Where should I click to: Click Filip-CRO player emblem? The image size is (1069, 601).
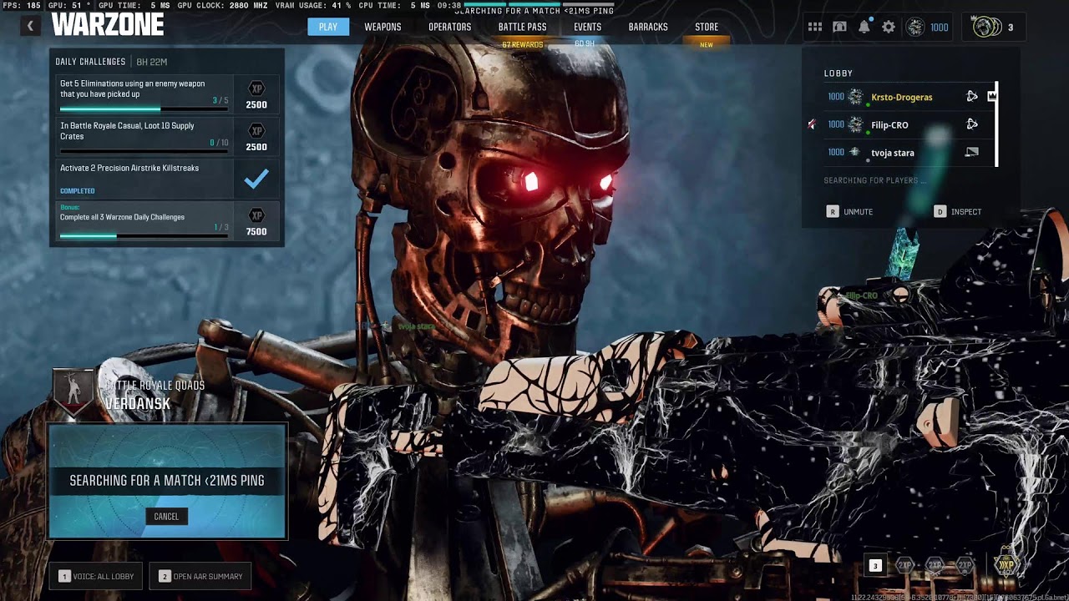coord(855,124)
